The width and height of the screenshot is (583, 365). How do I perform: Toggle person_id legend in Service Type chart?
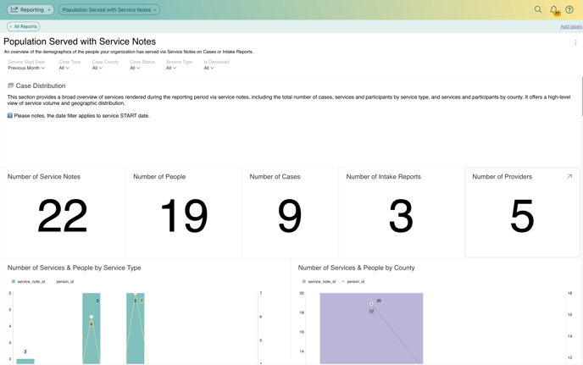(64, 281)
